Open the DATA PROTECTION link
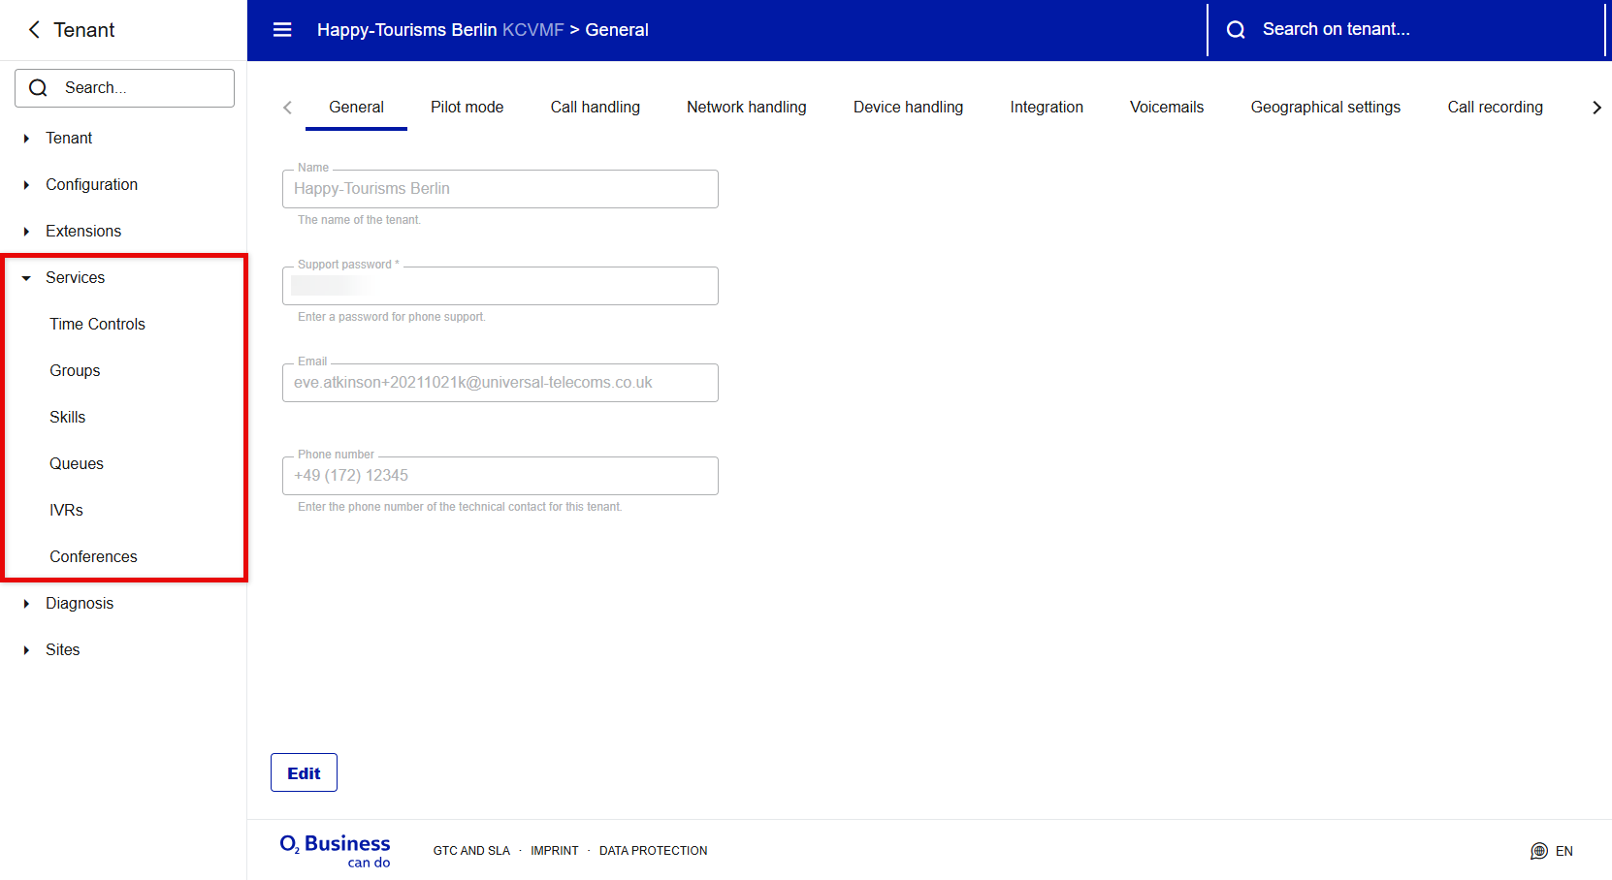Image resolution: width=1612 pixels, height=880 pixels. (x=653, y=851)
